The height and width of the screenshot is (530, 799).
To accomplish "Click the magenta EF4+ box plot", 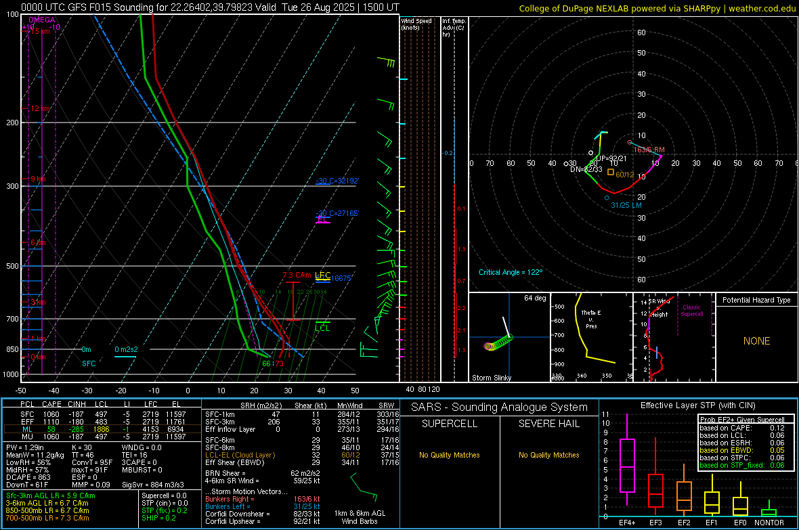I will pyautogui.click(x=627, y=460).
